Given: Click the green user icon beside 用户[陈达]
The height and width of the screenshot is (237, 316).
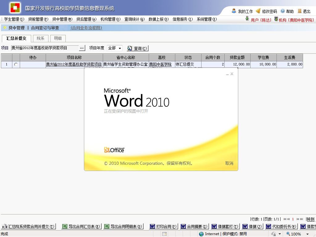Looking at the screenshot, I should (x=247, y=19).
